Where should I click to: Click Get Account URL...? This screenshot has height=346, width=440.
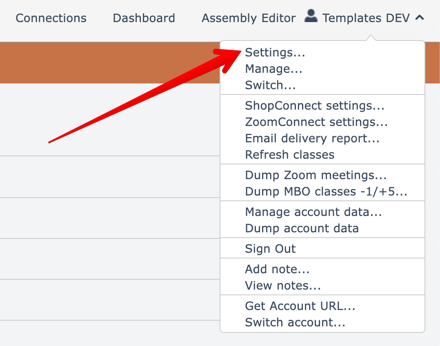(300, 306)
